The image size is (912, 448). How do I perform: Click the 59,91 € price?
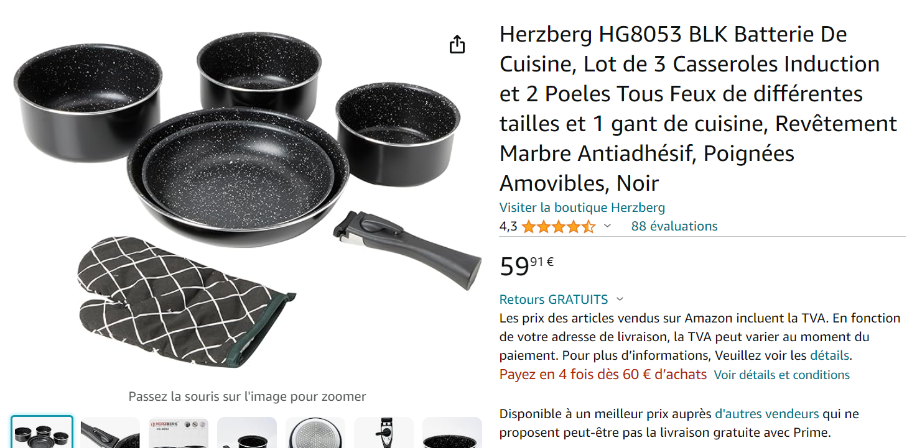click(526, 265)
